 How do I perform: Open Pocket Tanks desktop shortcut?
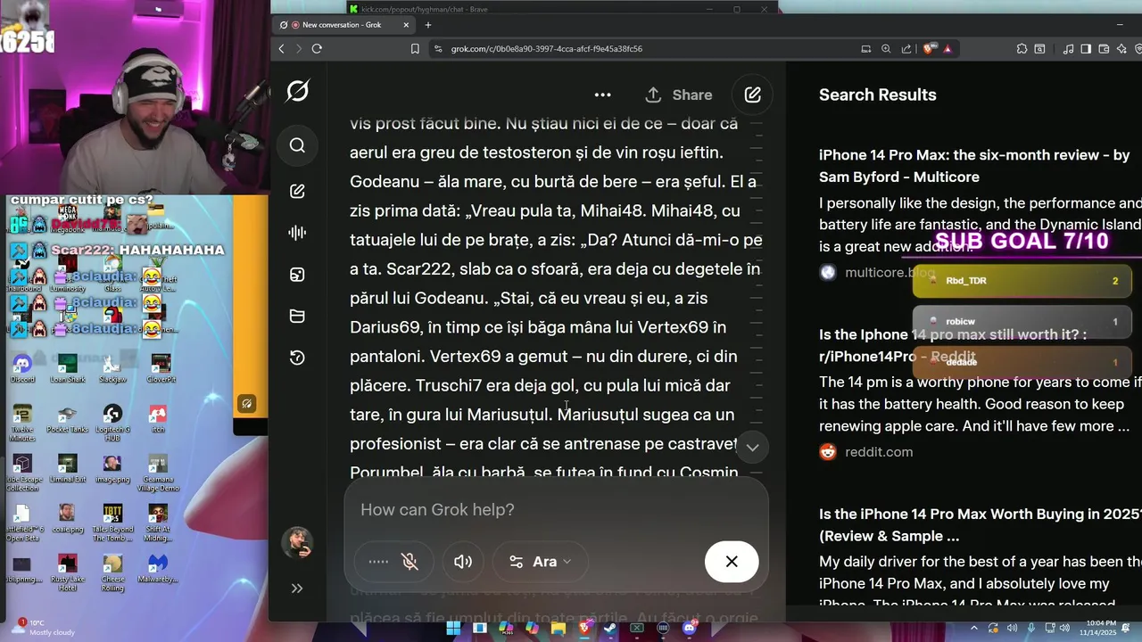tap(67, 419)
